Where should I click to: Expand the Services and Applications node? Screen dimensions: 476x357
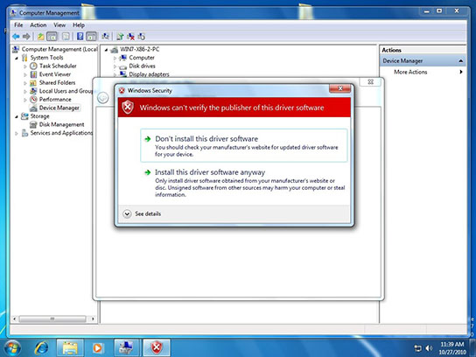coord(17,133)
